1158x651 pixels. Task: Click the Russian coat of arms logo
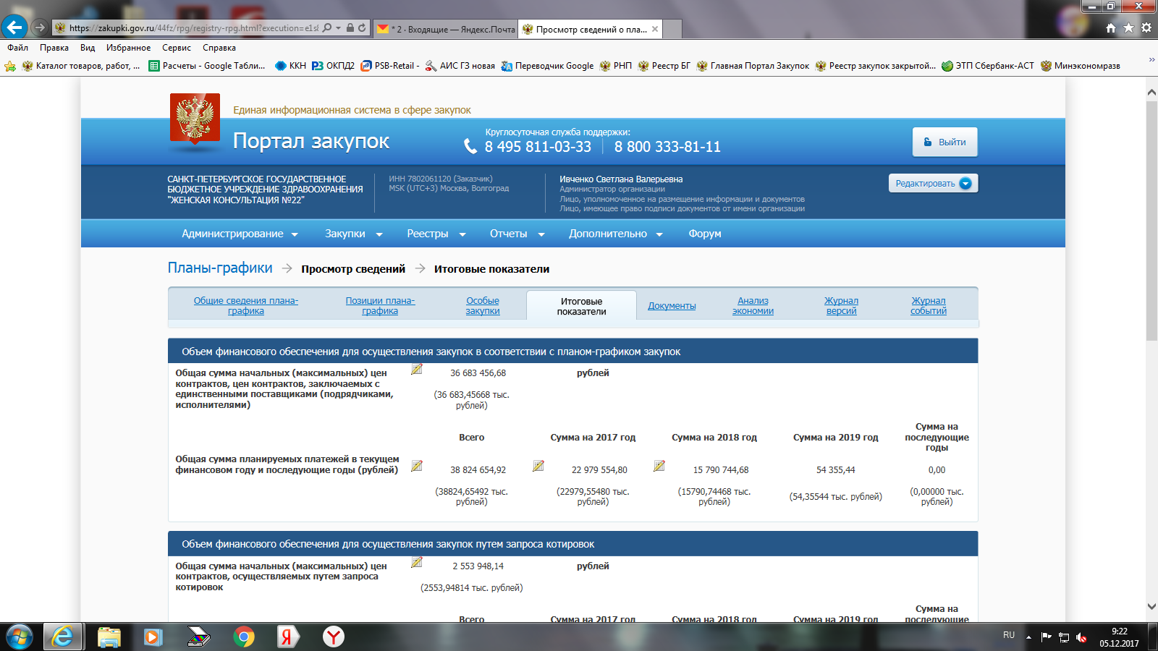click(x=195, y=117)
